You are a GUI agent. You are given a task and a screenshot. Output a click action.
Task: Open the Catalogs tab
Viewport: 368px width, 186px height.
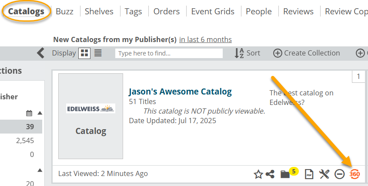tap(26, 11)
